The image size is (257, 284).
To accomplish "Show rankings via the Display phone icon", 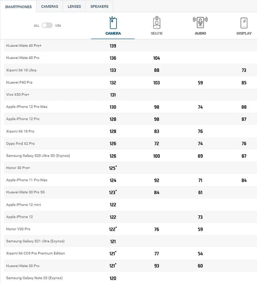I will click(244, 23).
